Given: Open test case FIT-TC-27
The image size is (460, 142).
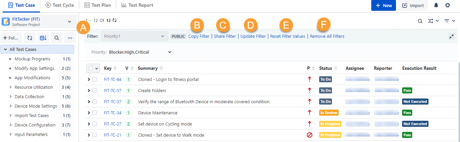Looking at the screenshot, I should (x=112, y=124).
